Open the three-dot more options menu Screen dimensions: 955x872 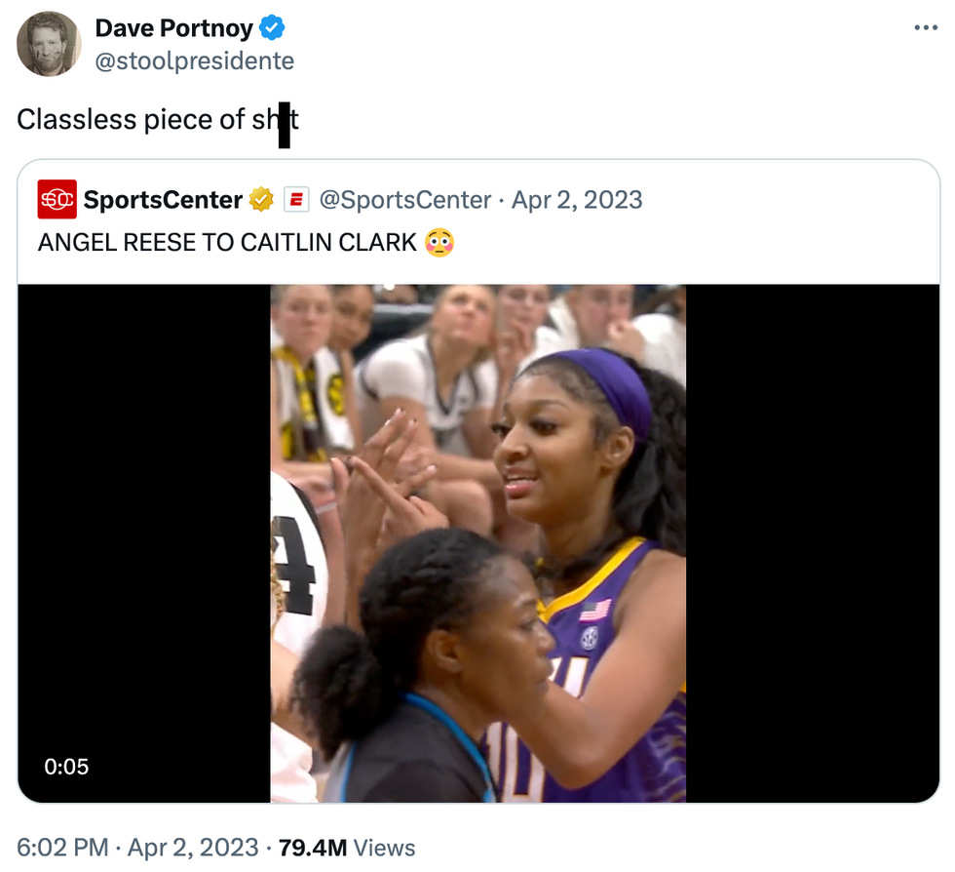click(925, 27)
